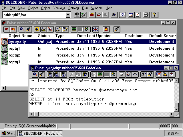Open help with the question mark icon
This screenshot has height=137, width=183.
coord(155,15)
